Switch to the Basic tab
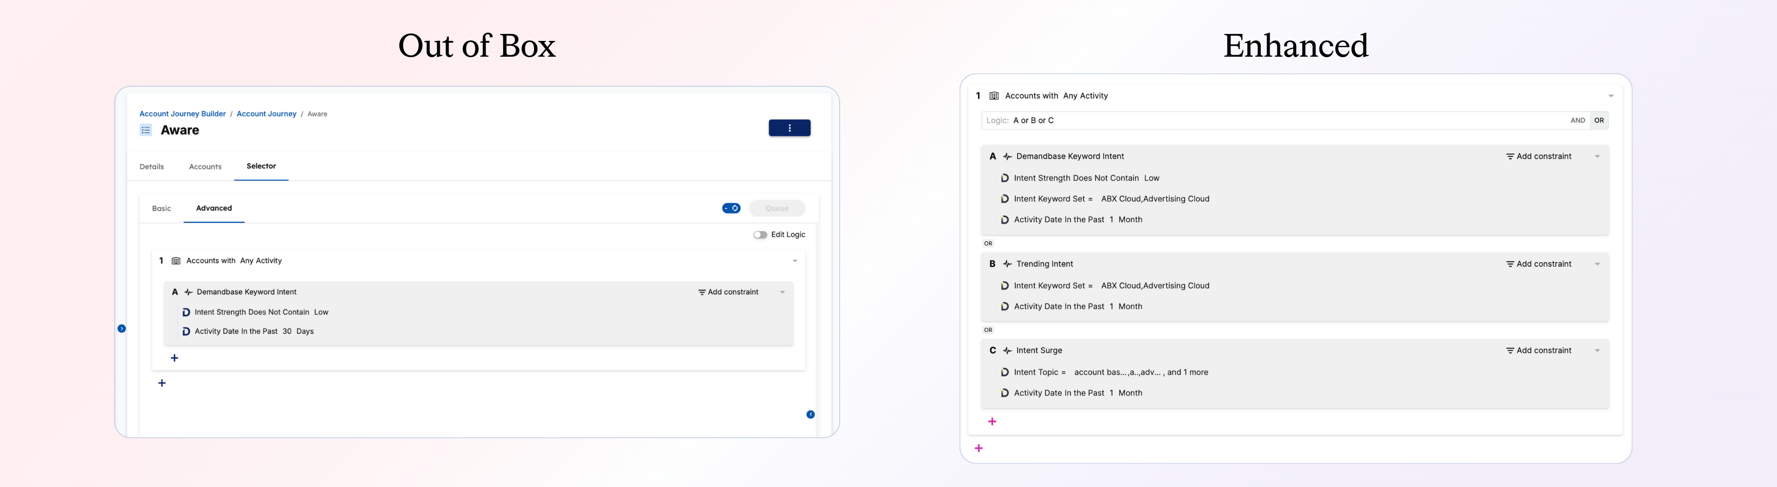 161,209
